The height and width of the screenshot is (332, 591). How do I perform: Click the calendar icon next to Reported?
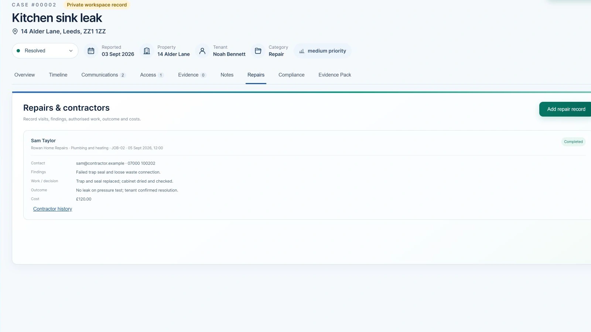[91, 51]
